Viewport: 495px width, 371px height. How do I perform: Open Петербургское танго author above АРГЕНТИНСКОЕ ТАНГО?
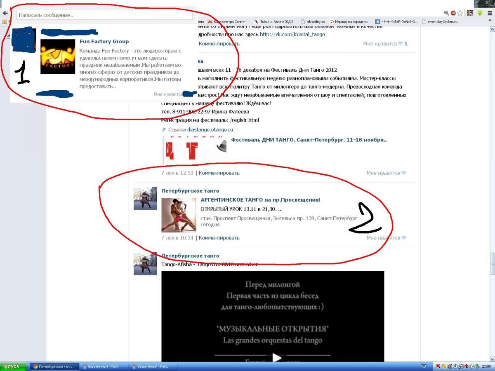coord(190,191)
